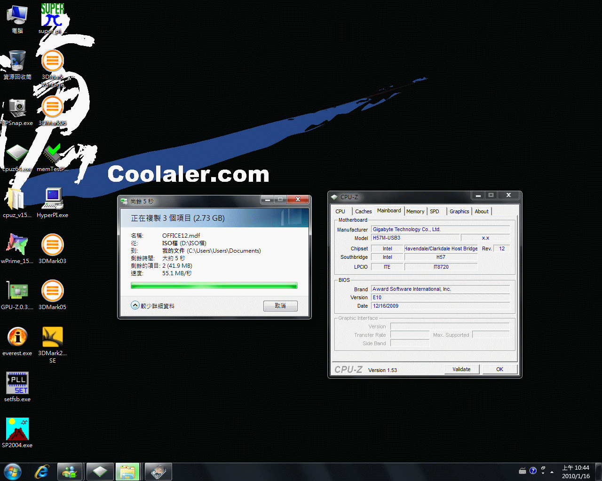Open the Recycle Bin (資源回收筒) icon
Viewport: 602px width, 481px height.
tap(17, 64)
